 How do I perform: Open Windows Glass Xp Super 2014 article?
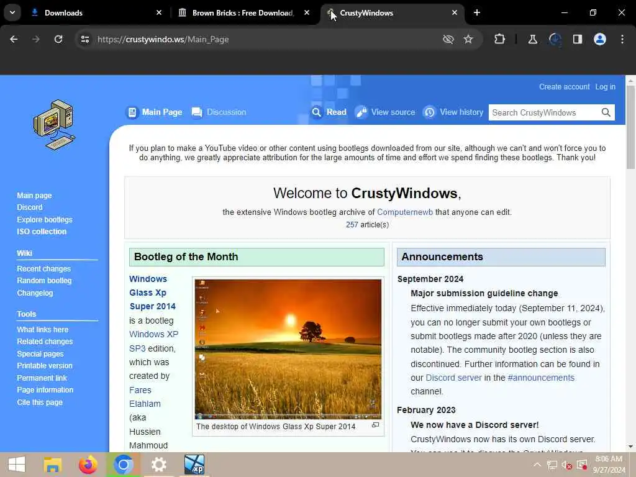pos(153,293)
